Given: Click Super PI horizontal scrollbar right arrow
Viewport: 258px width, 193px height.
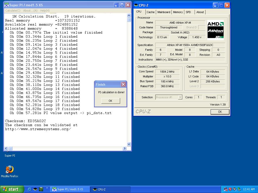Looking at the screenshot, I should pos(124,149).
